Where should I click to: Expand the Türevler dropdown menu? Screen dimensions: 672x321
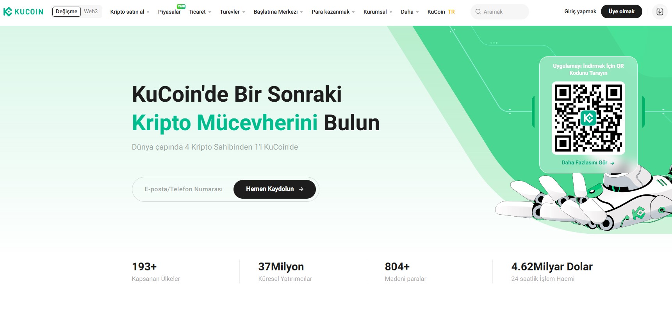[x=232, y=12]
